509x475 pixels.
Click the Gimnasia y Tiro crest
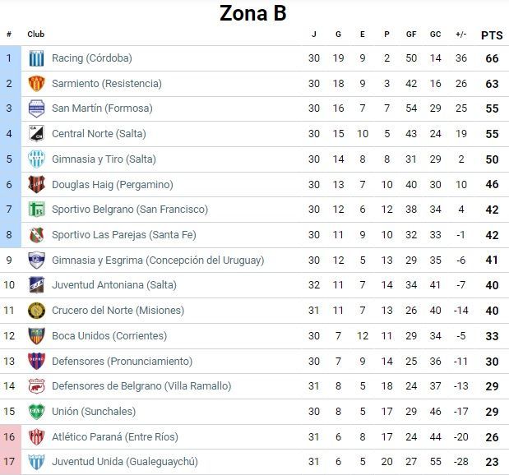click(x=36, y=159)
